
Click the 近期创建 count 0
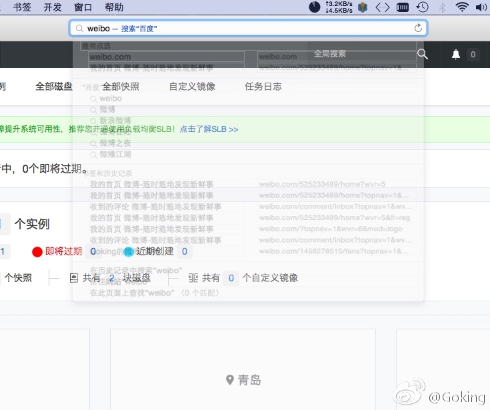[x=185, y=251]
